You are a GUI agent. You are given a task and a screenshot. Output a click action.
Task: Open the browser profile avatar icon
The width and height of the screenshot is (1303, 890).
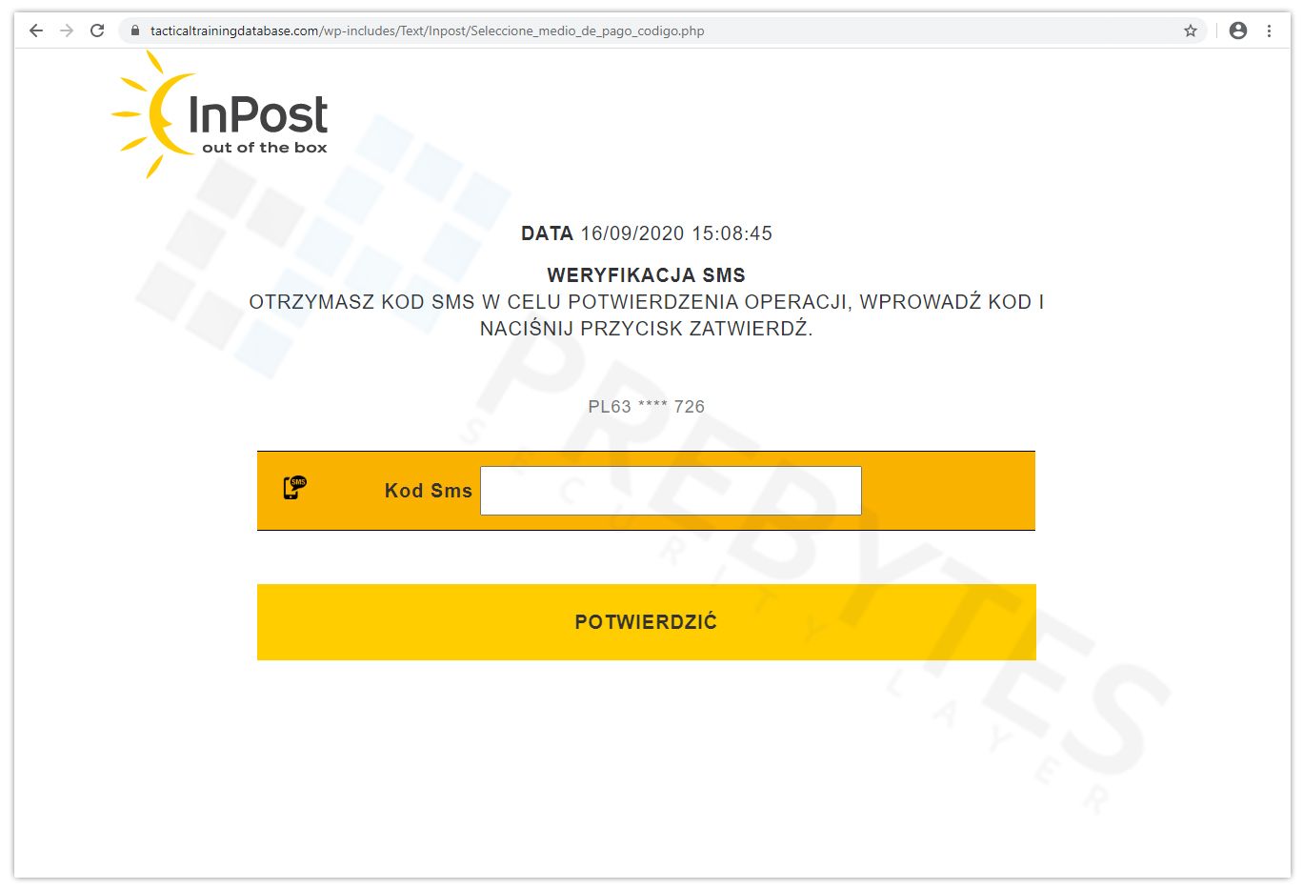coord(1238,30)
